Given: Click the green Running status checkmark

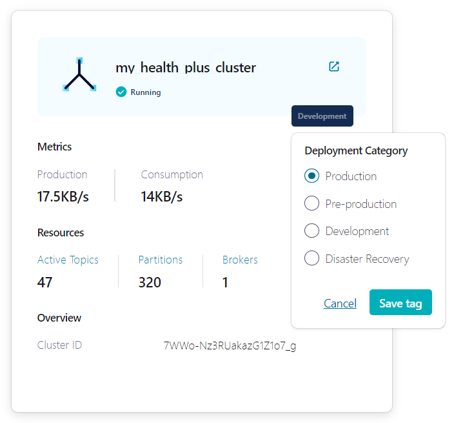Looking at the screenshot, I should (121, 92).
